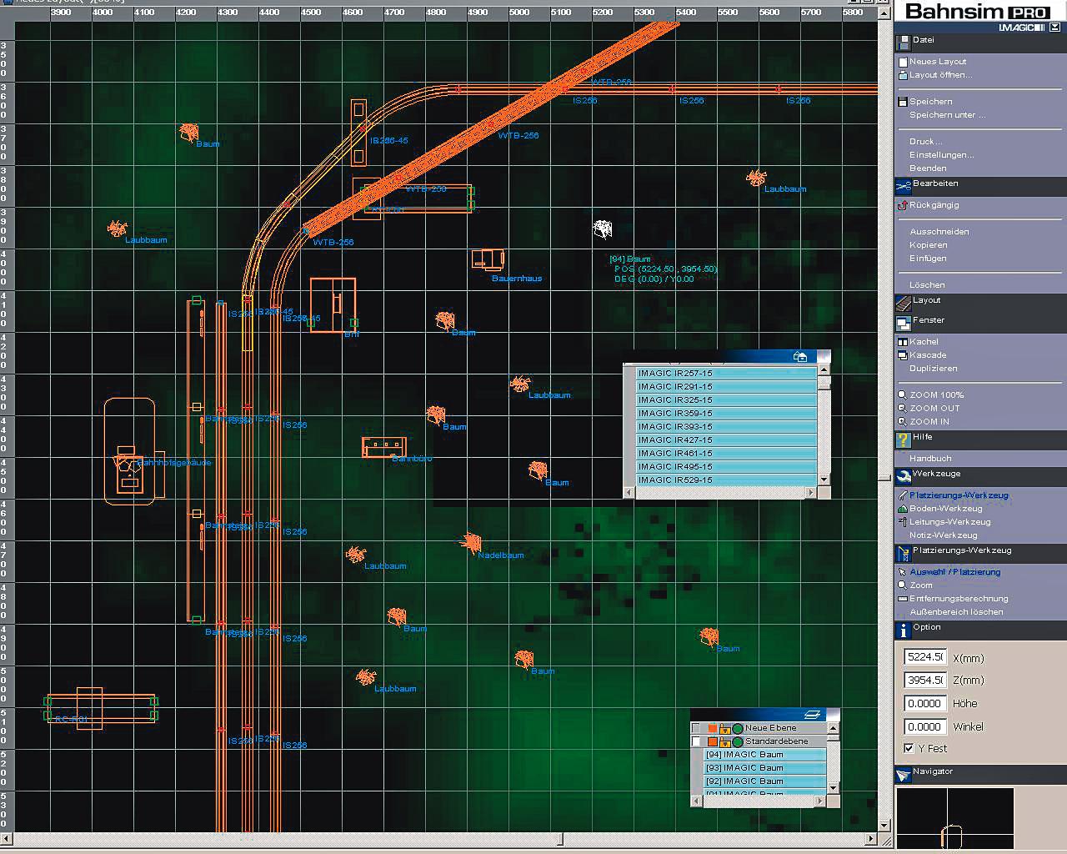Click the ZOOM IN magnifier icon
This screenshot has width=1067, height=854.
pyautogui.click(x=903, y=422)
